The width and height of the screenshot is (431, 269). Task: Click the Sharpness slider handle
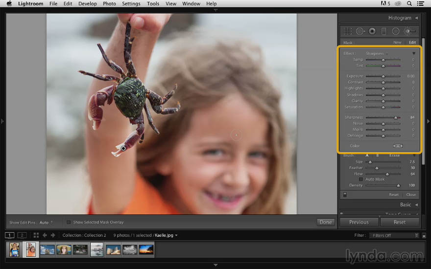click(396, 117)
